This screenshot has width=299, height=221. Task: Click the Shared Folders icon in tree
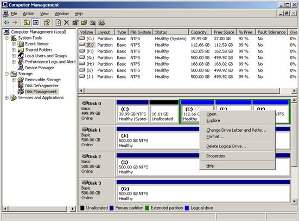click(x=21, y=50)
